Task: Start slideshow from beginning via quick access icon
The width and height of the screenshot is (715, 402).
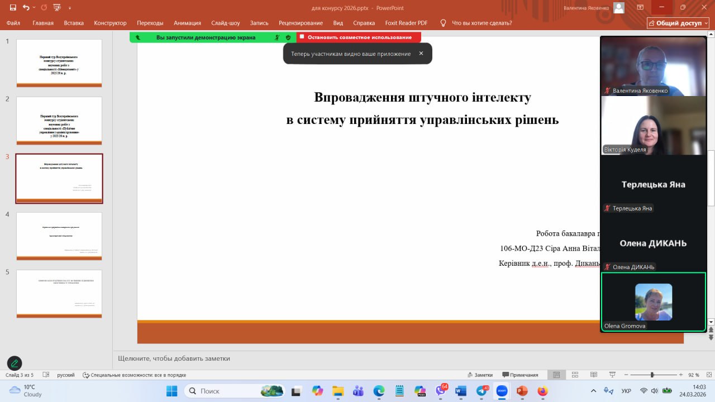Action: click(56, 8)
